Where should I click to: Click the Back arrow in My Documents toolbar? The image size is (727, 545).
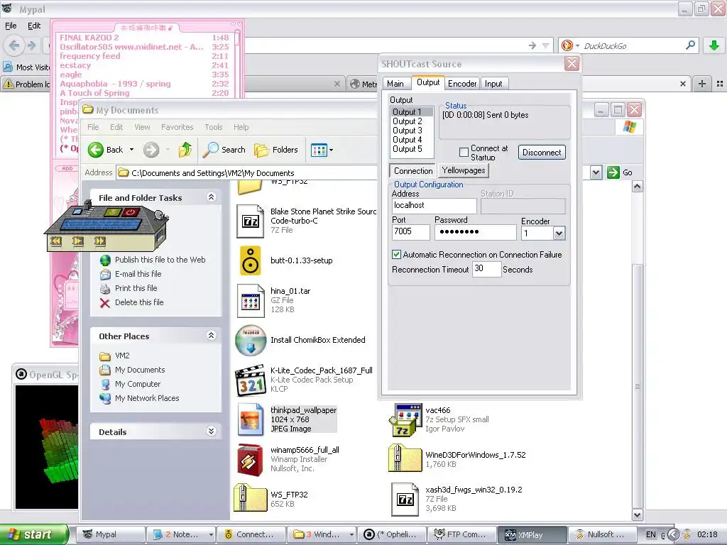(x=96, y=150)
